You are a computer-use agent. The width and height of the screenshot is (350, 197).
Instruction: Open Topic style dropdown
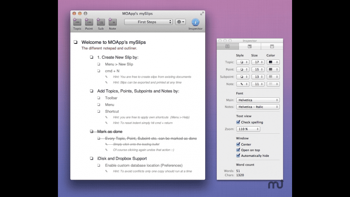tap(243, 62)
